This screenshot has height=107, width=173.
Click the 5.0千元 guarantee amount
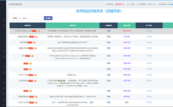(x=127, y=37)
